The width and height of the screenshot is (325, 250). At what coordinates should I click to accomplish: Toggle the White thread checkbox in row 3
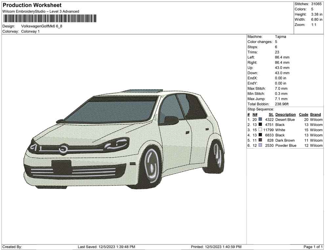click(260, 130)
